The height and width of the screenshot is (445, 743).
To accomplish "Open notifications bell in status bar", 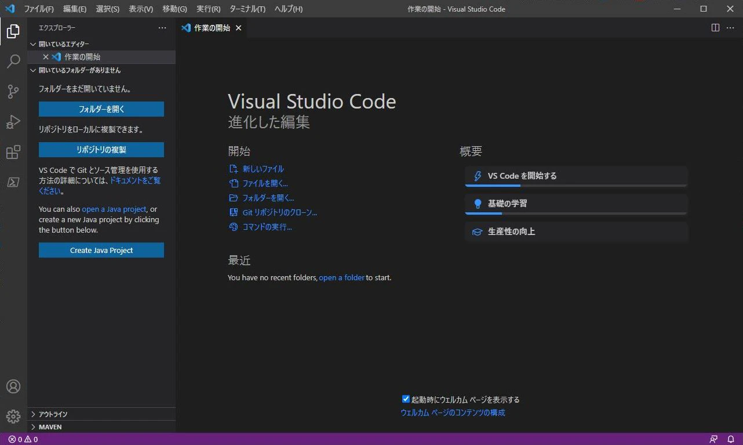I will (731, 439).
